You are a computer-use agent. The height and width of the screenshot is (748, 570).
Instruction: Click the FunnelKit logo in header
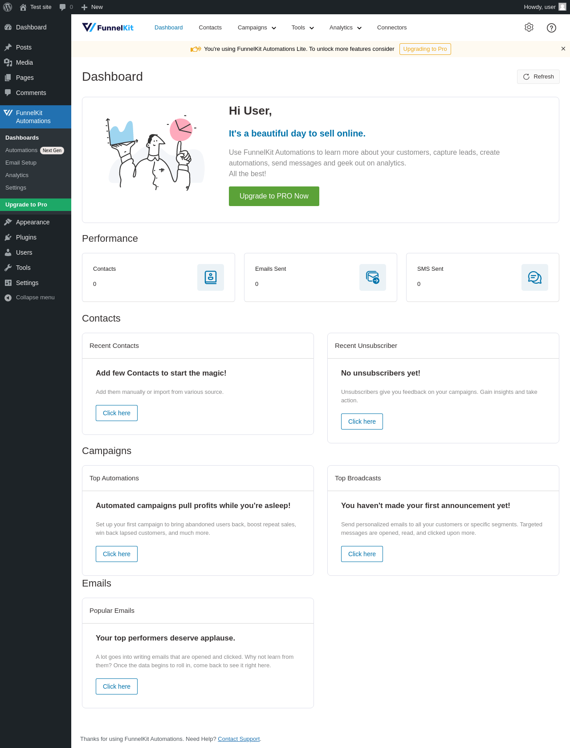click(108, 28)
